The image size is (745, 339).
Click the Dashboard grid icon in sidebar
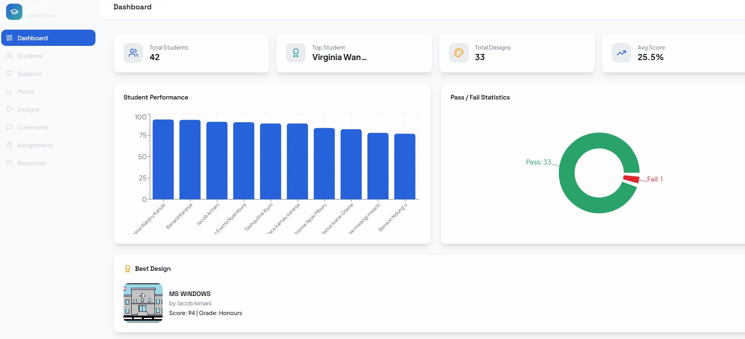(9, 38)
